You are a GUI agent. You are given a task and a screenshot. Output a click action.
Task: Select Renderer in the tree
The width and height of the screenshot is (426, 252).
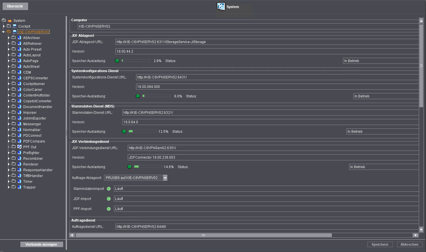click(x=31, y=164)
